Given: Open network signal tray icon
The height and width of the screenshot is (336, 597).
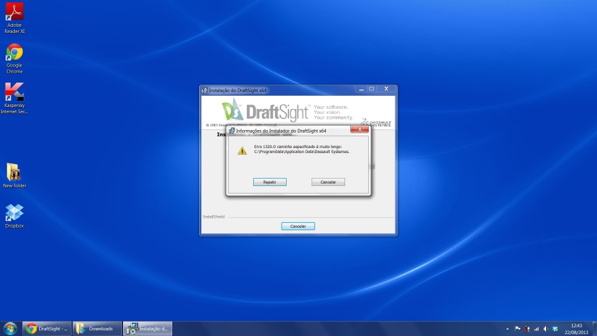Looking at the screenshot, I should point(537,329).
